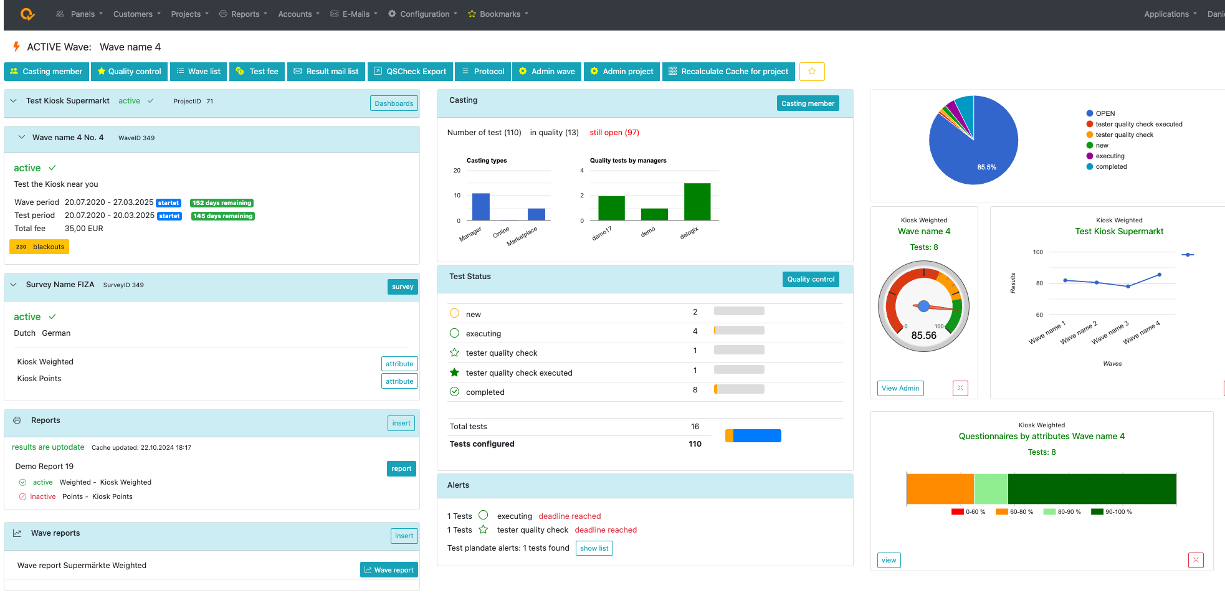
Task: Open the Wave list toolbar button
Action: click(198, 72)
